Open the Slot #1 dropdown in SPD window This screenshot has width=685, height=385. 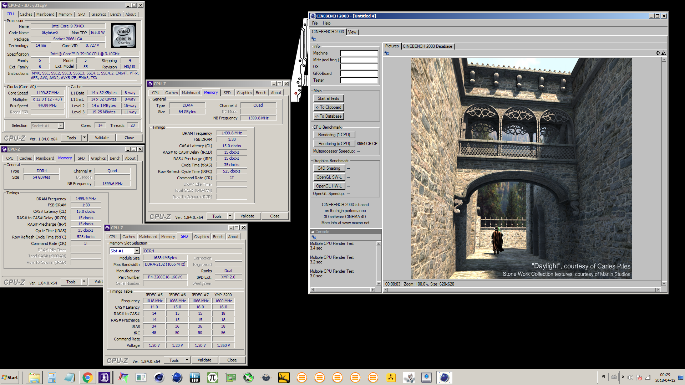(137, 251)
